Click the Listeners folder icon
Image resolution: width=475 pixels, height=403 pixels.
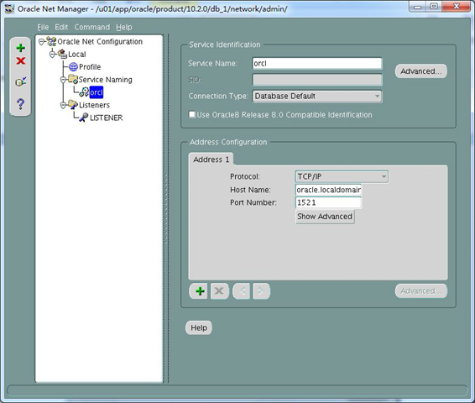coord(73,105)
